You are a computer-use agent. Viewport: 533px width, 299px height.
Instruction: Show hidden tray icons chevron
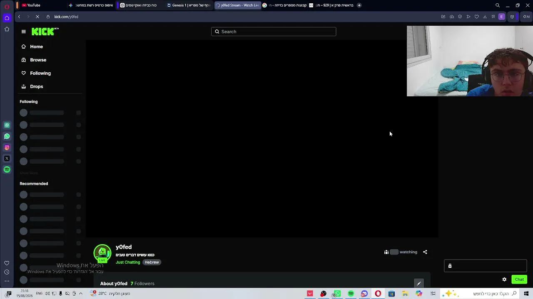tap(81, 294)
